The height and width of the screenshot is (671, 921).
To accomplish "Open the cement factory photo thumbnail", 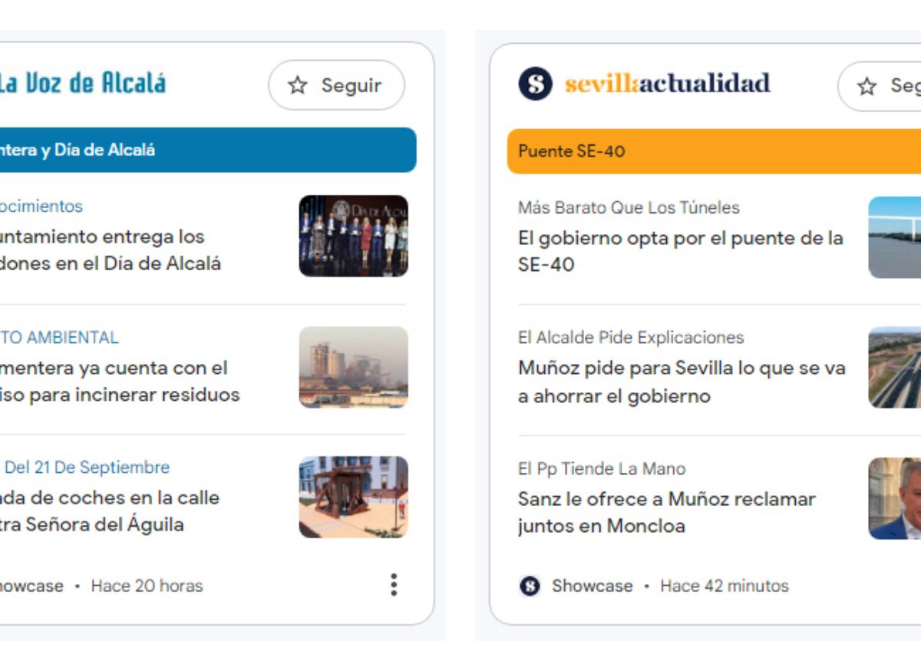I will point(353,367).
